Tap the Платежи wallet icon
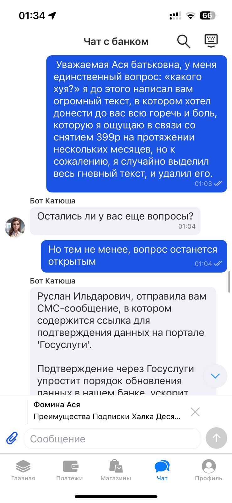Image resolution: width=232 pixels, height=503 pixels. pos(70,466)
